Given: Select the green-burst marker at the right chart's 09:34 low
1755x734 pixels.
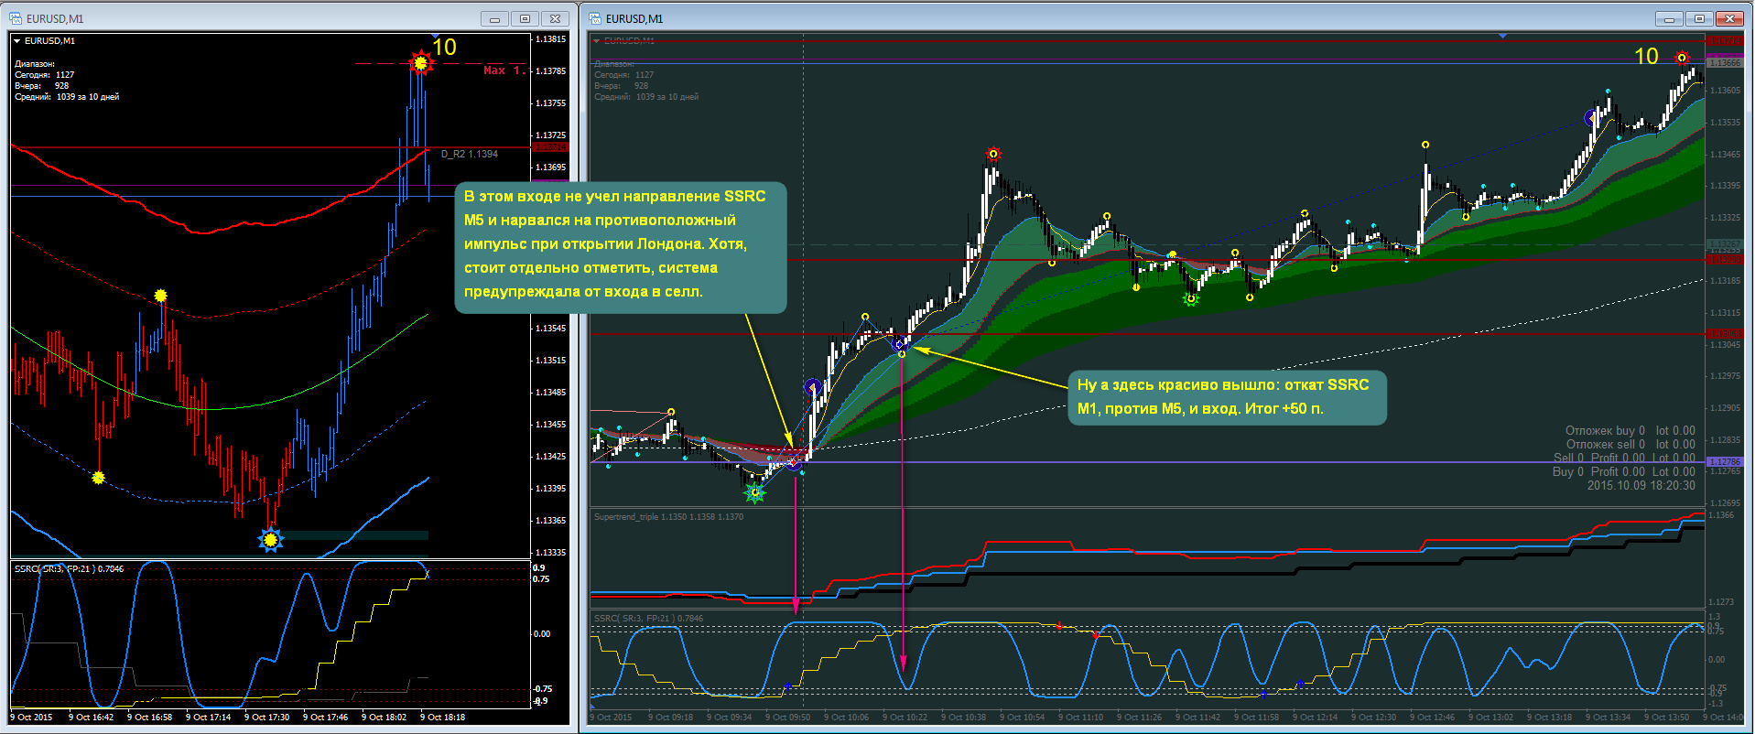Looking at the screenshot, I should coord(755,493).
